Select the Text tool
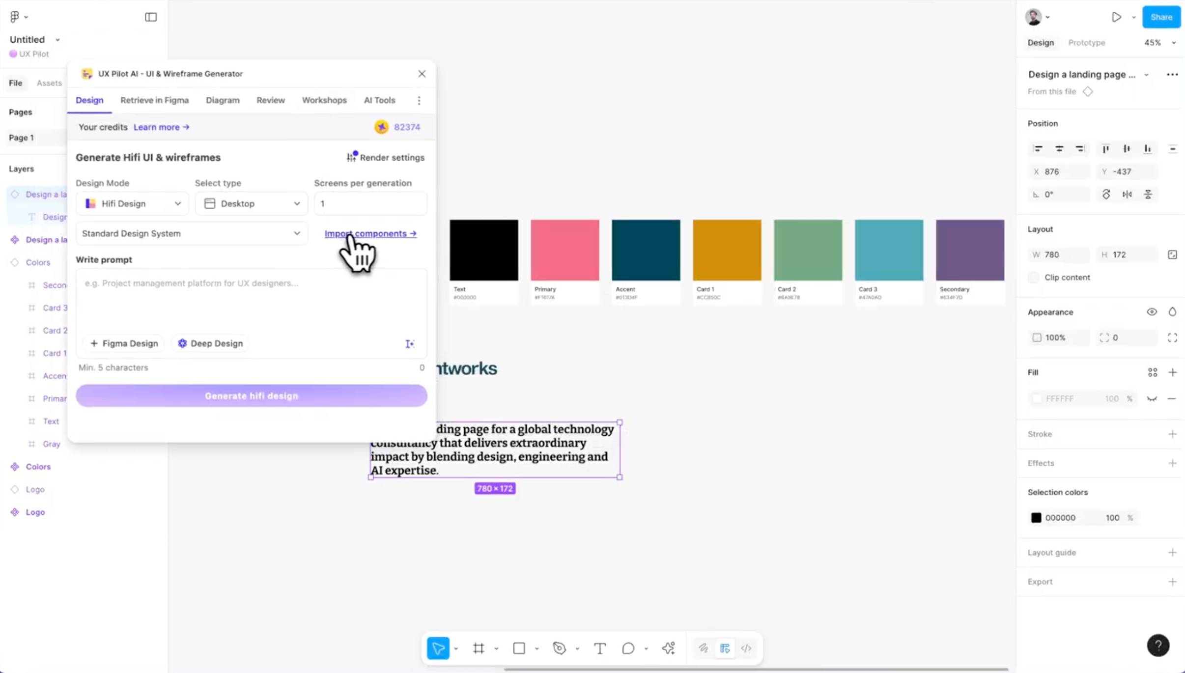Viewport: 1185px width, 673px height. tap(600, 648)
